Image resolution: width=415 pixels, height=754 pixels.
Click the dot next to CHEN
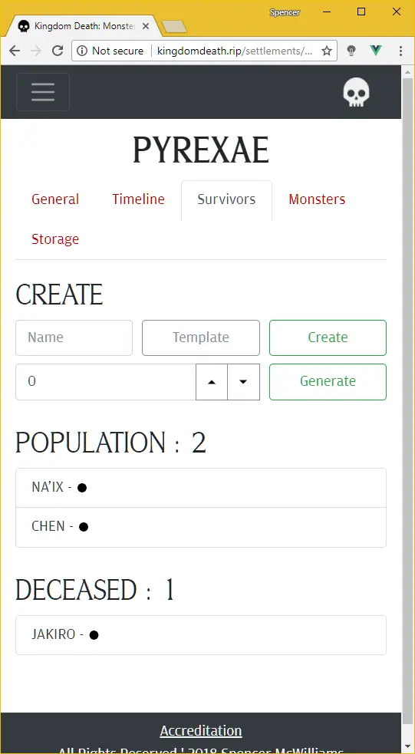(83, 527)
